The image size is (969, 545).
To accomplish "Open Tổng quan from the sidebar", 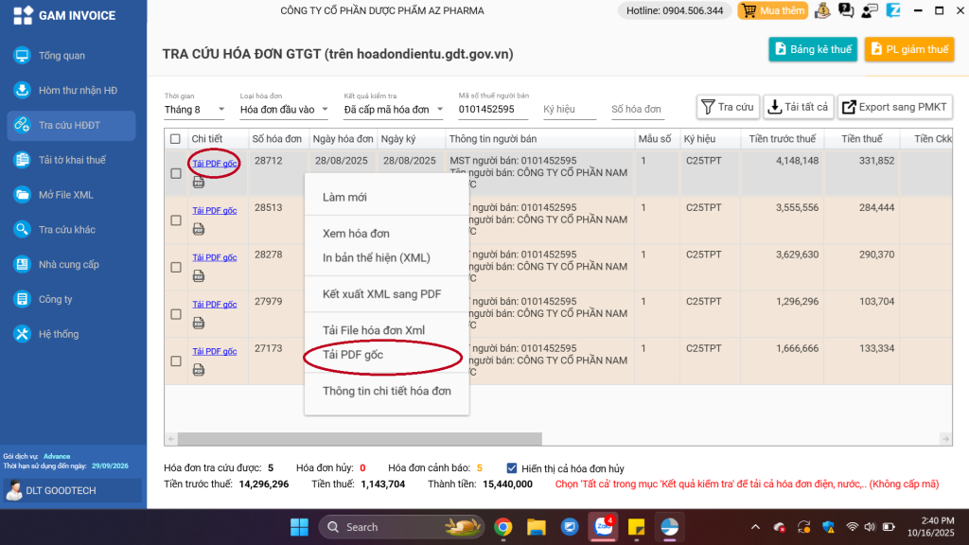I will (x=62, y=56).
